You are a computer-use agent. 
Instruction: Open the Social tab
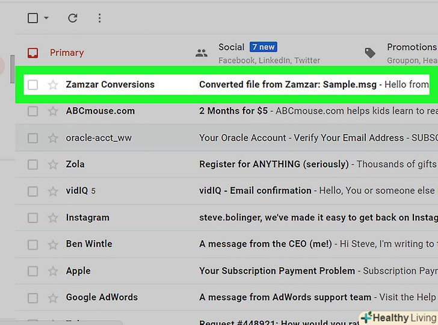click(231, 48)
